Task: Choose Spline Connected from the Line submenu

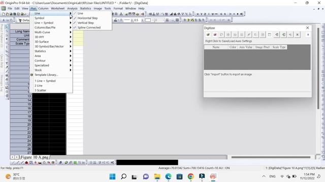Action: (x=92, y=27)
